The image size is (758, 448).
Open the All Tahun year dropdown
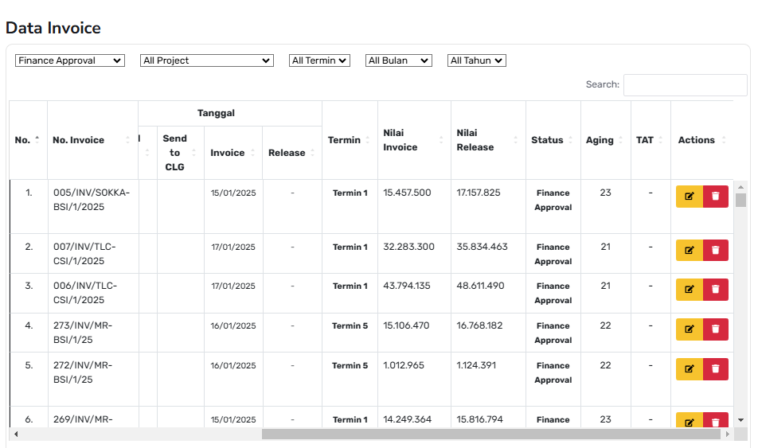click(x=476, y=60)
